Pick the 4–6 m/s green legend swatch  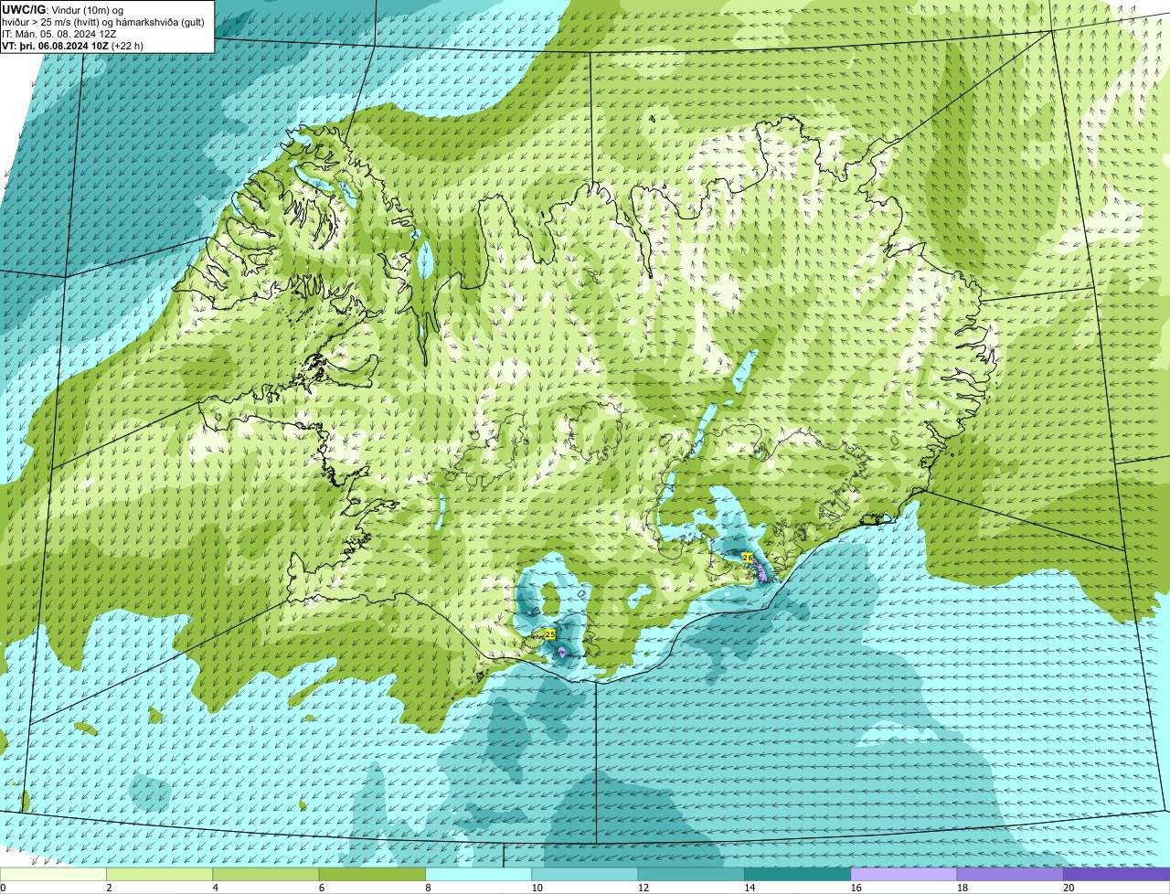coord(266,874)
